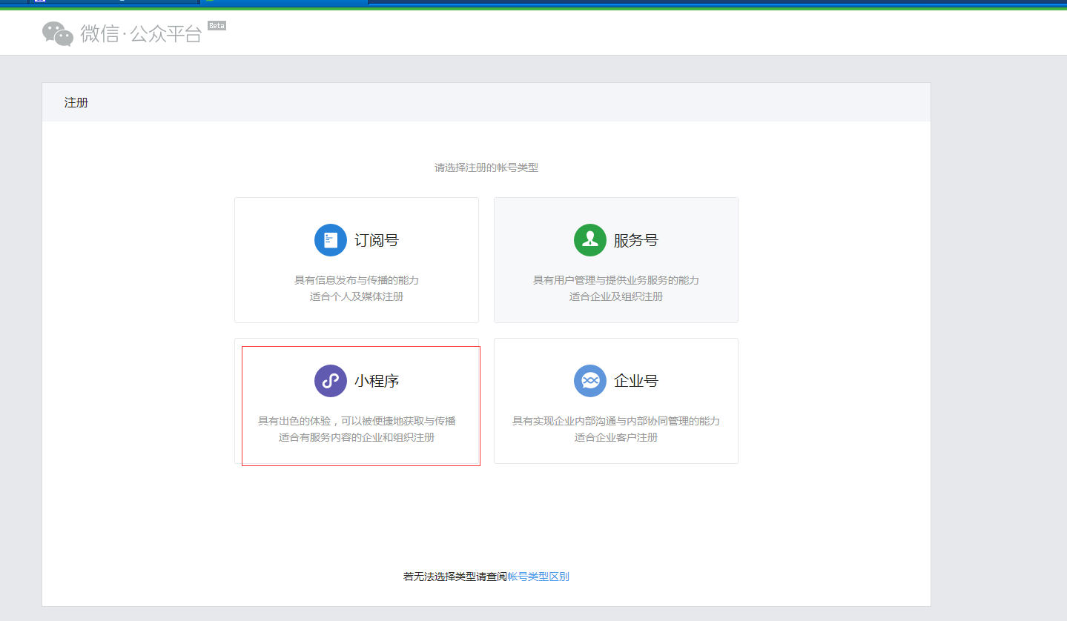Click the 注册 panel heading

click(x=76, y=102)
